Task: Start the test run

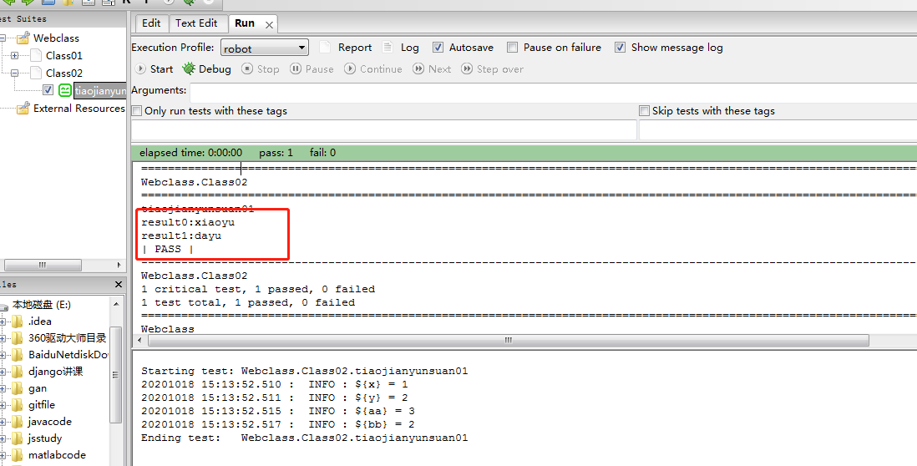Action: pyautogui.click(x=154, y=69)
